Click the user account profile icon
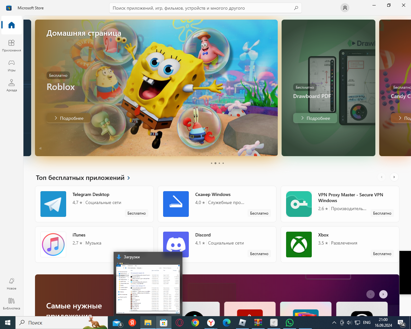The height and width of the screenshot is (329, 411). tap(345, 8)
